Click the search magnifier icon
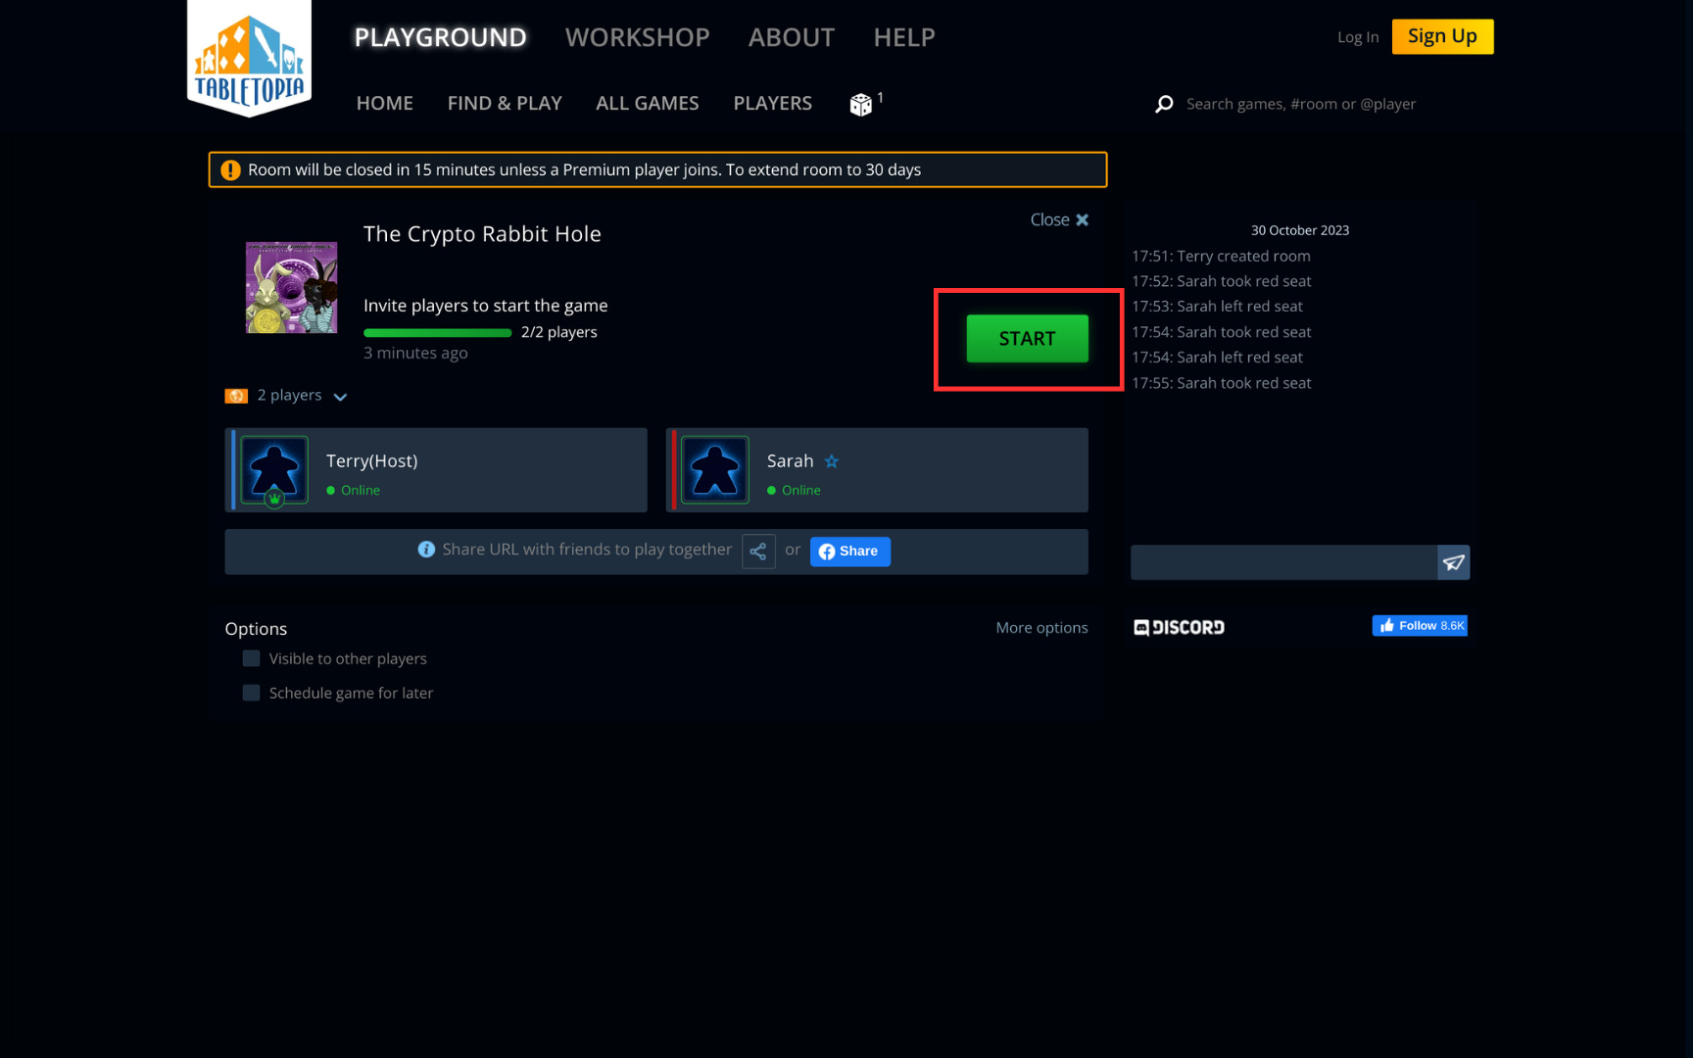This screenshot has width=1693, height=1058. point(1164,103)
